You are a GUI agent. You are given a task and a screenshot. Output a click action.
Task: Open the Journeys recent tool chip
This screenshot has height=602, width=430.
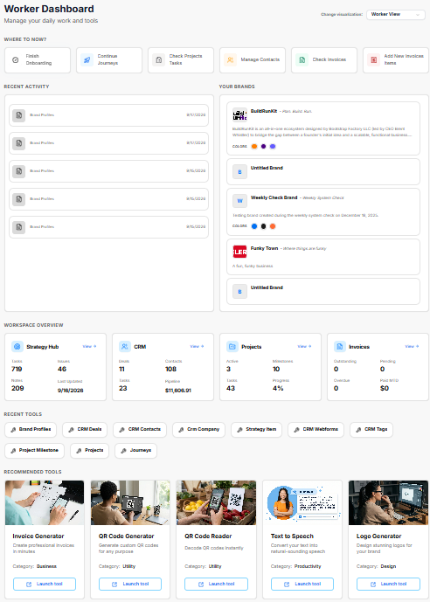[136, 450]
